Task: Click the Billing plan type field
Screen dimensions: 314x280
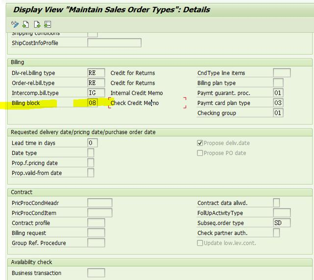Action: point(278,83)
